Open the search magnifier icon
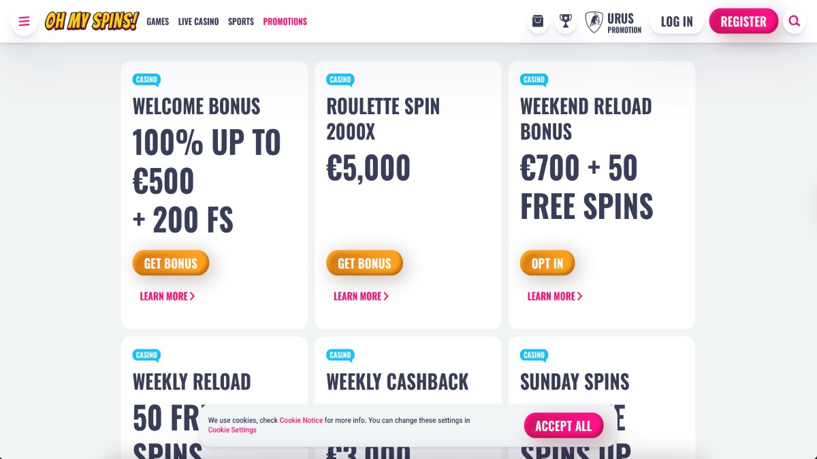Image resolution: width=817 pixels, height=459 pixels. click(x=794, y=22)
